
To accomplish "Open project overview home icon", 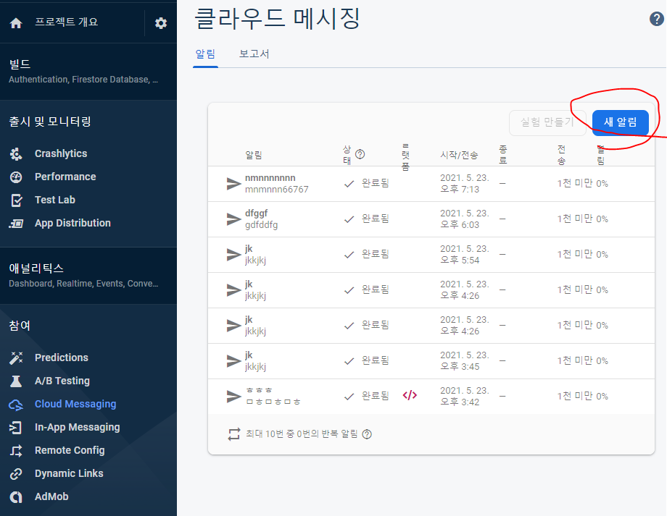I will click(x=16, y=23).
